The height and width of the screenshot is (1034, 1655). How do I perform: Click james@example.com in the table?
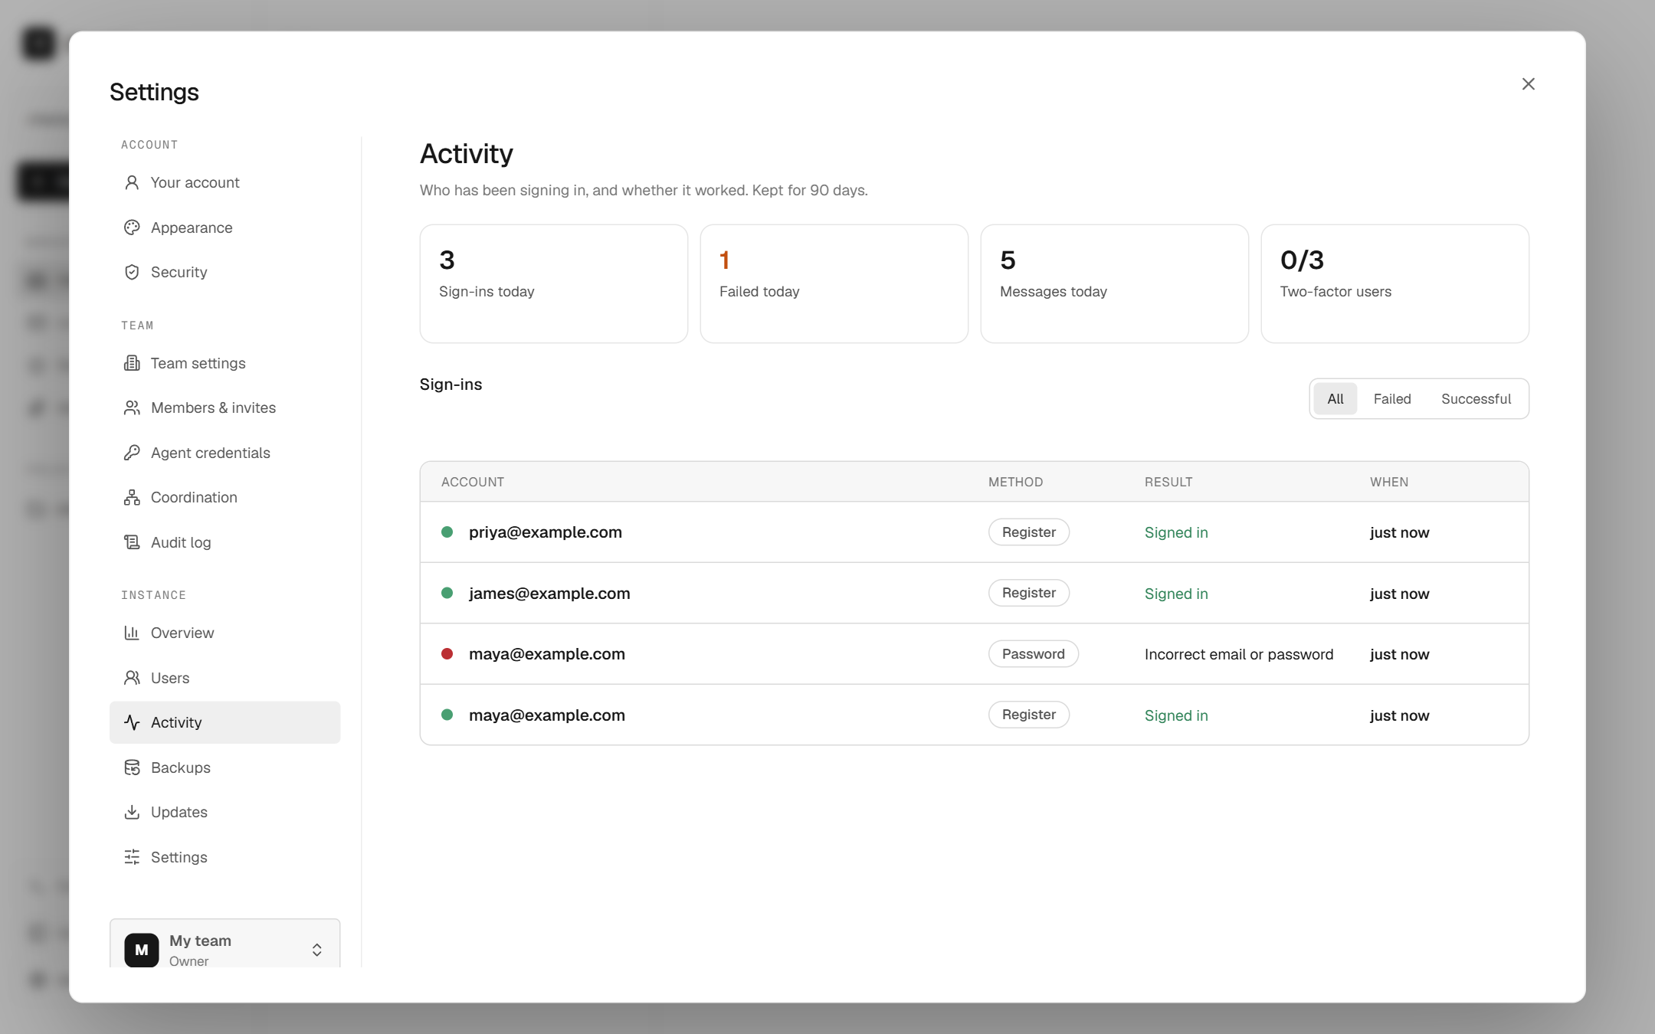[549, 594]
